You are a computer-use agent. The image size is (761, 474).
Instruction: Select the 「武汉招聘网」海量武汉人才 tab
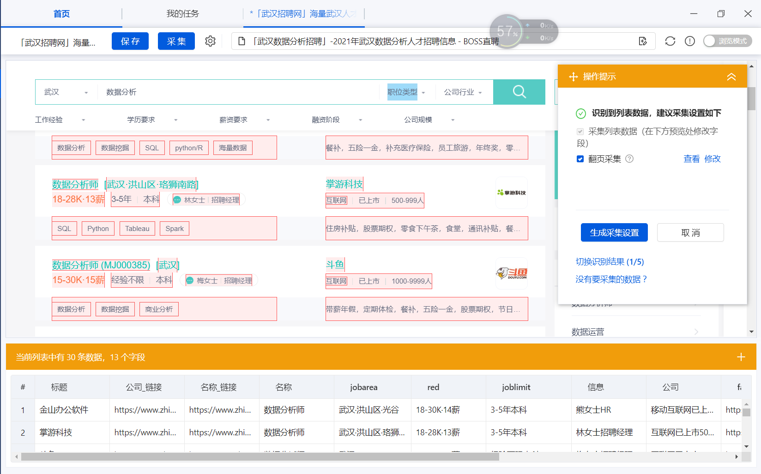[303, 14]
